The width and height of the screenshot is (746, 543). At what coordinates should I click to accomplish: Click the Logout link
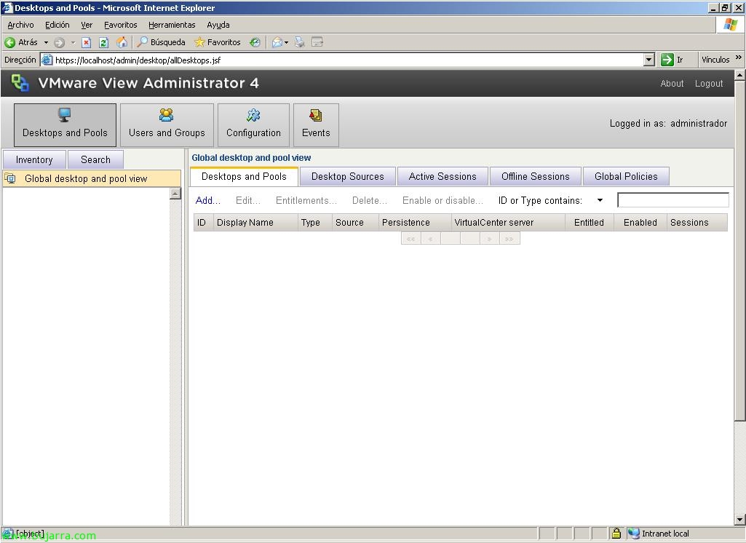(709, 83)
